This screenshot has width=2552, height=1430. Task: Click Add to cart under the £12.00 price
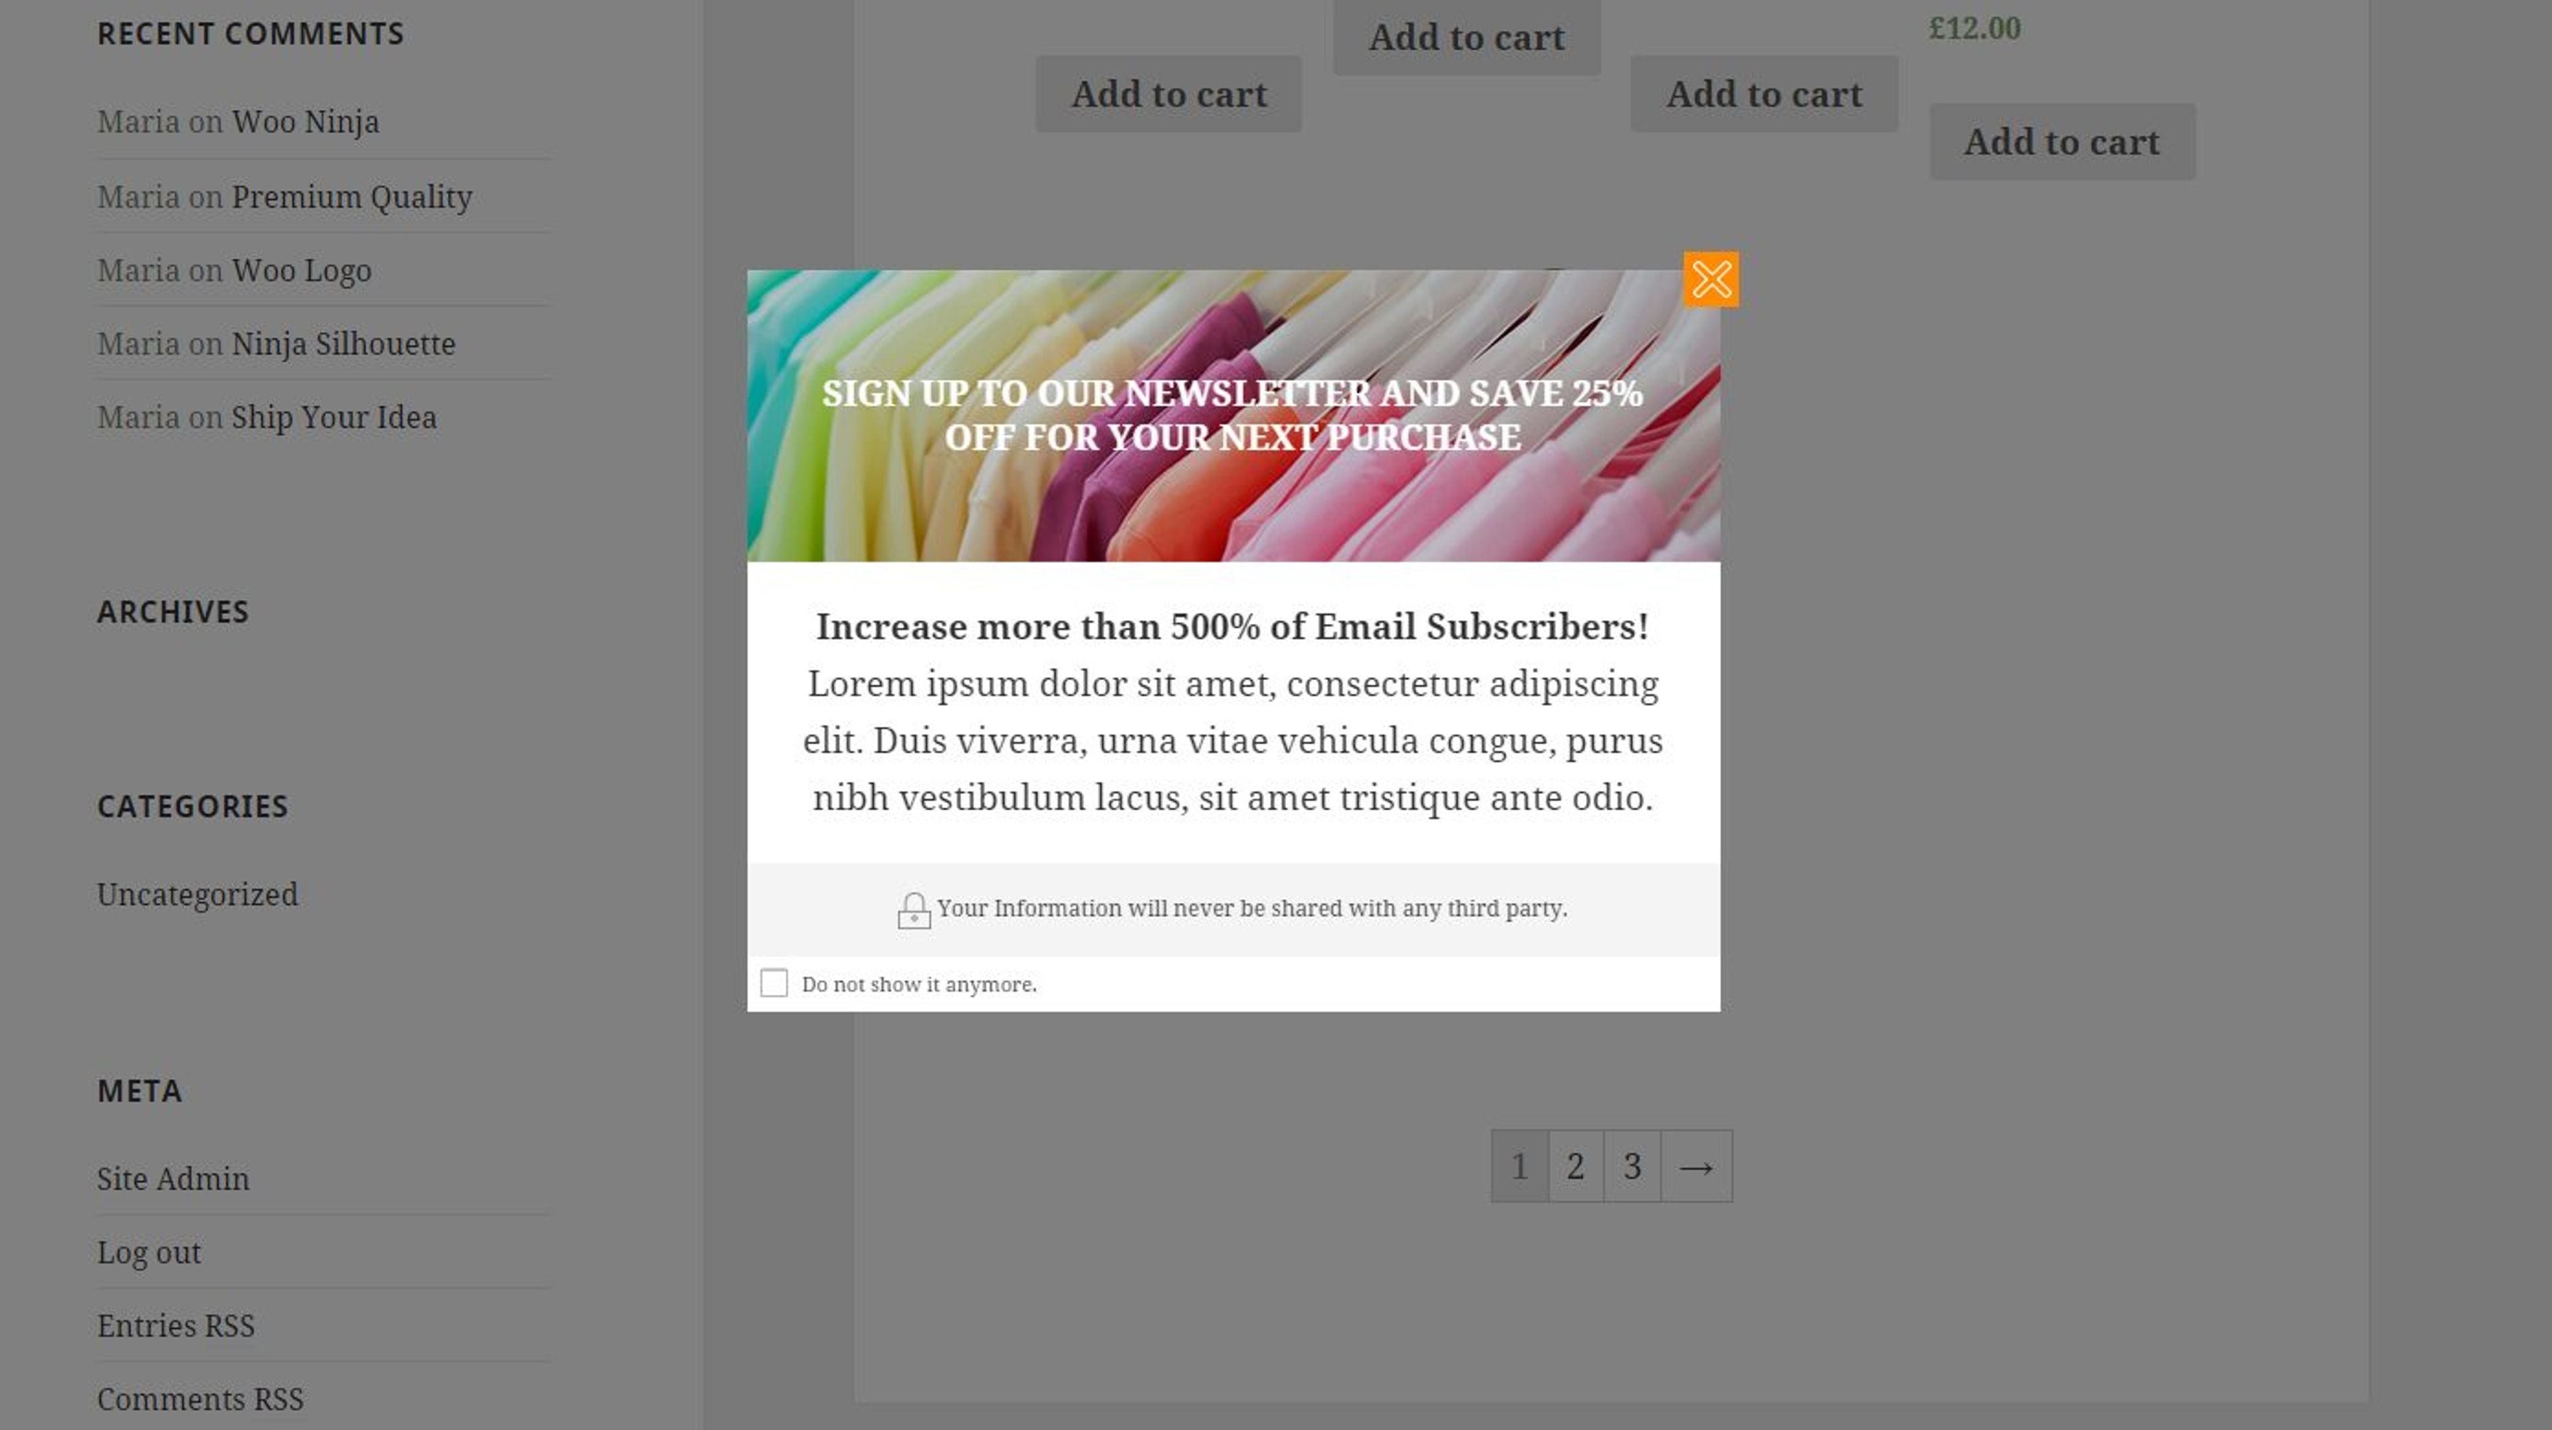coord(2062,142)
